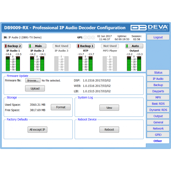This screenshot has height=171, width=171.
Task: Open the MPX settings page
Action: click(158, 97)
